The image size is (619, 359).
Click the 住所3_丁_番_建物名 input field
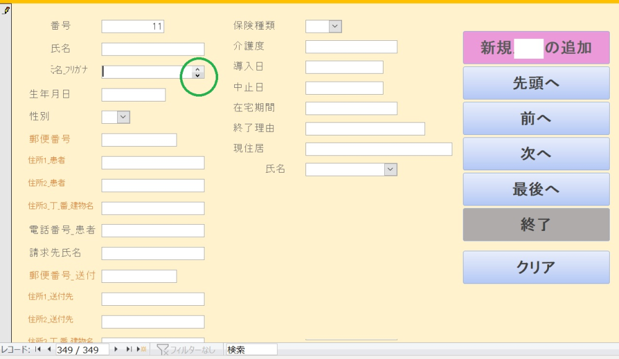[153, 209]
